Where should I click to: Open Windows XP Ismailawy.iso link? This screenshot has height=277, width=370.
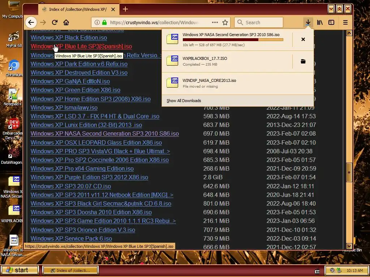64,107
